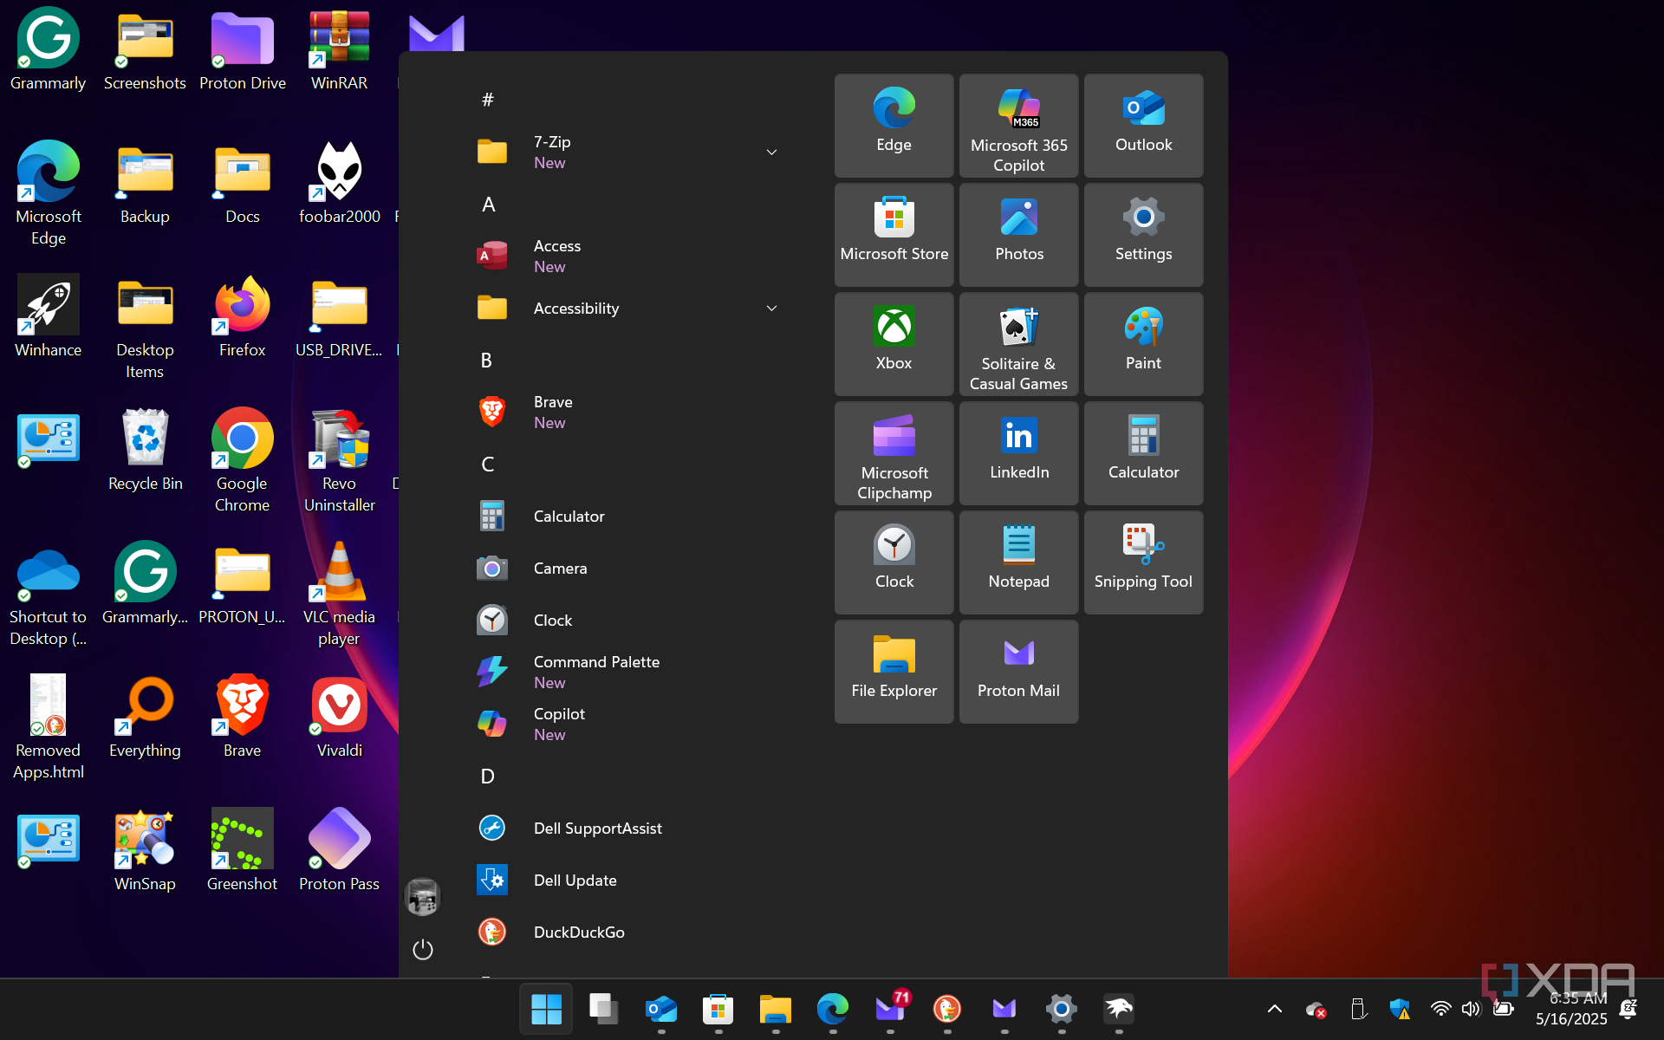The width and height of the screenshot is (1664, 1040).
Task: Launch Microsoft Clipchamp from pinned tiles
Action: 894,452
